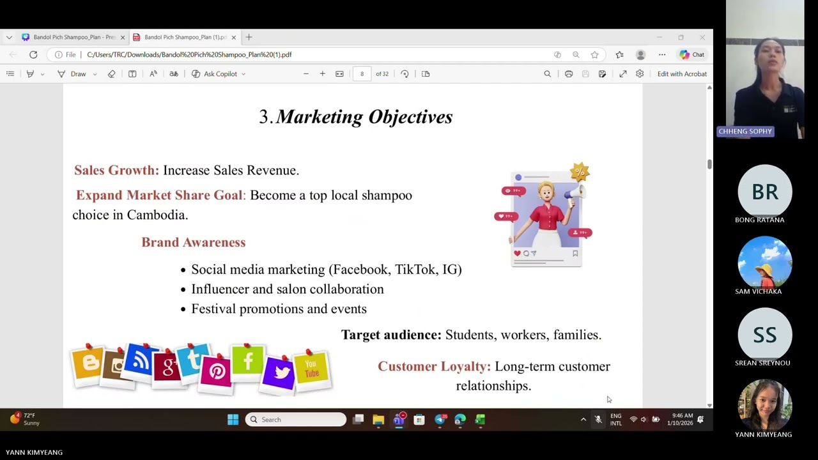The width and height of the screenshot is (818, 460).
Task: Print the PDF document
Action: click(x=569, y=74)
